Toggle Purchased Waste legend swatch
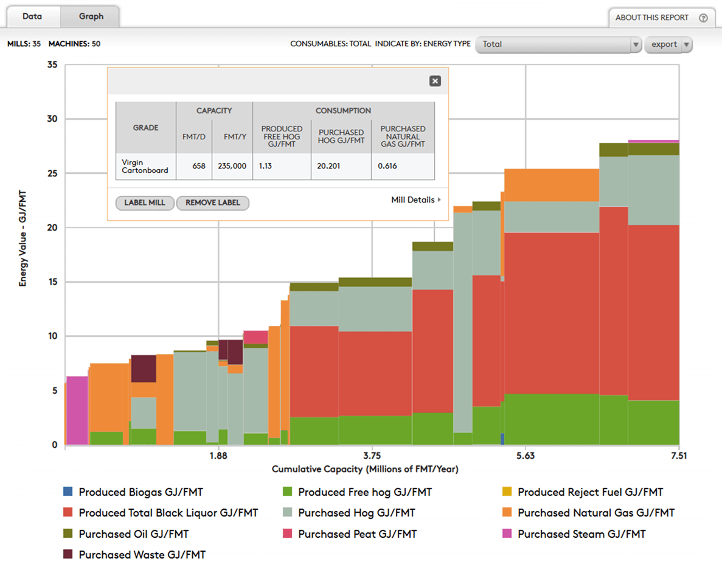The height and width of the screenshot is (564, 722). [x=68, y=554]
